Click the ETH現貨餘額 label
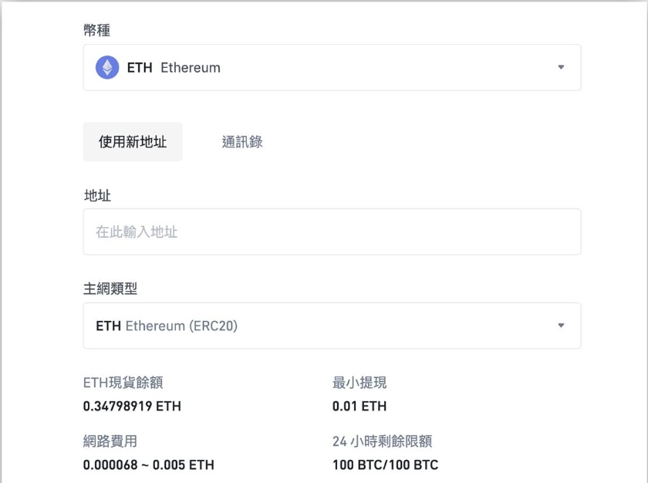The height and width of the screenshot is (483, 648). click(x=123, y=383)
